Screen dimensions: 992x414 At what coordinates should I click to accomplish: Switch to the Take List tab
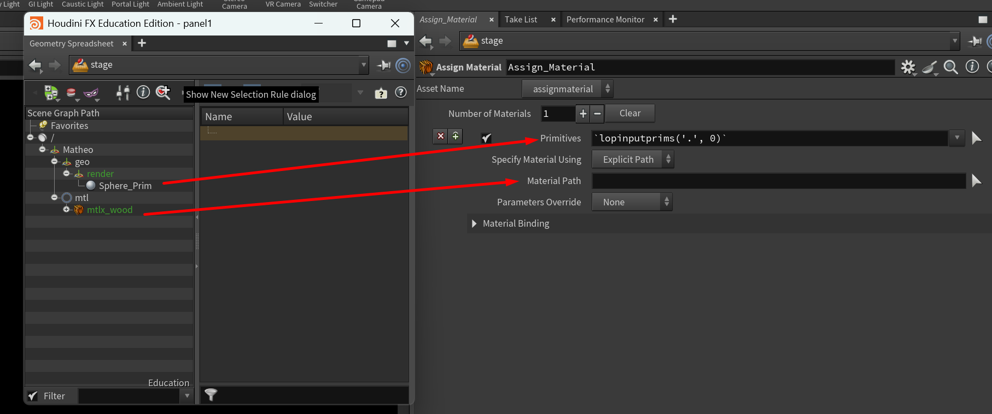(521, 20)
